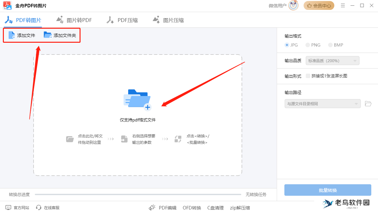
Task: Click the 金舟 app logo icon
Action: 7,5
